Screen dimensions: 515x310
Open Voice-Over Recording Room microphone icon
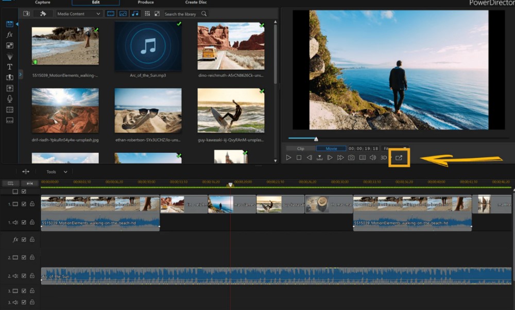[9, 99]
